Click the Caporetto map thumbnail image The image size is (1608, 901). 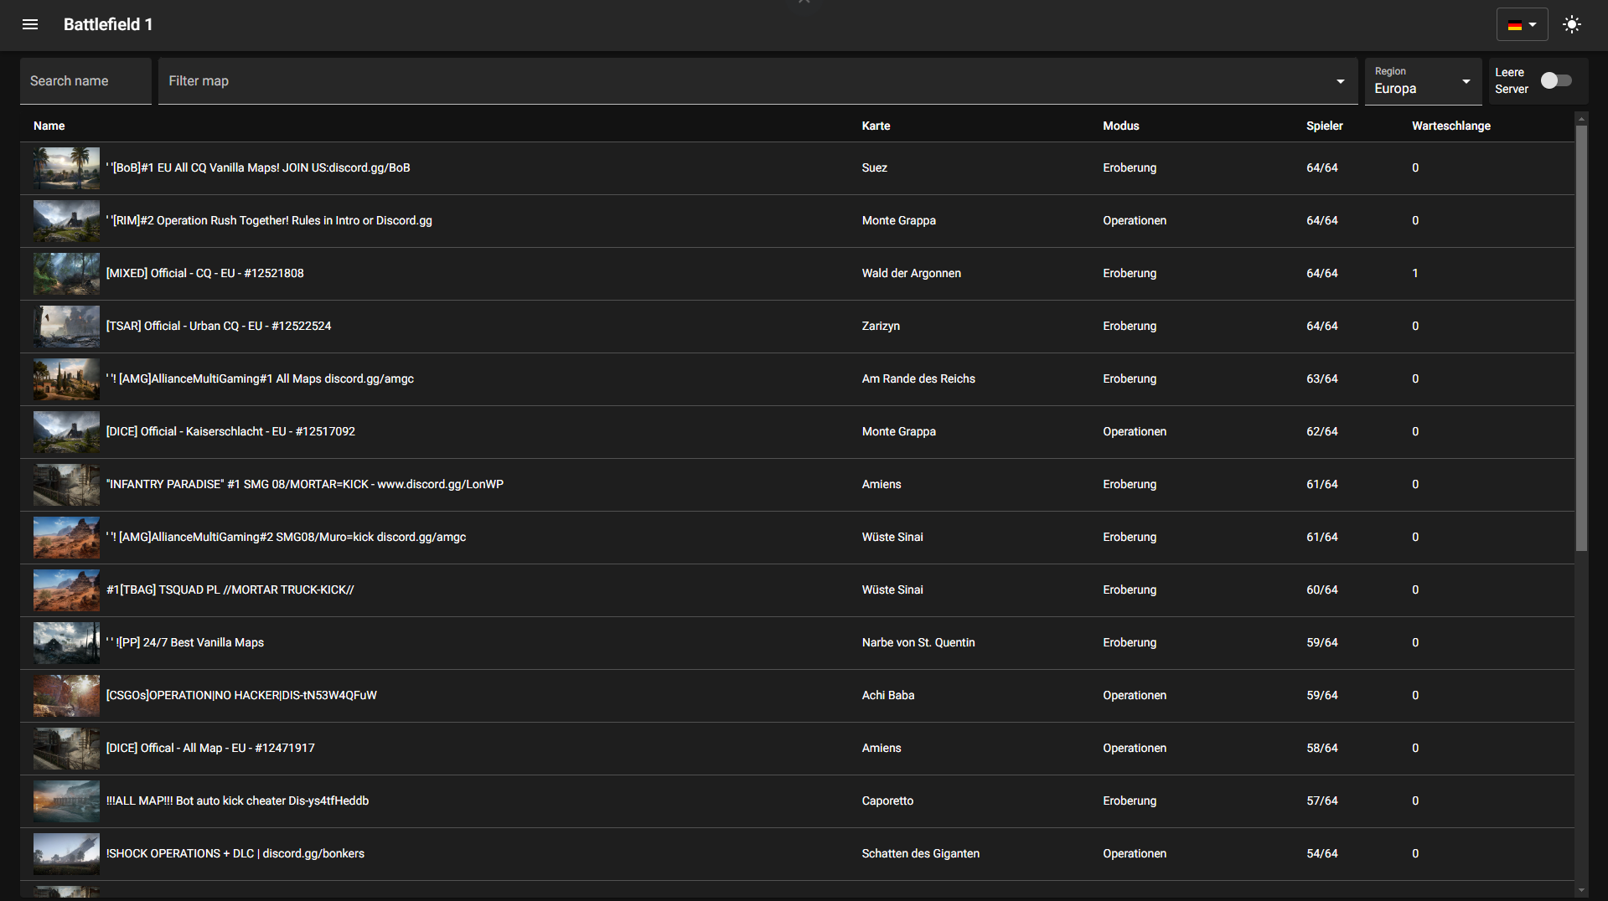coord(66,801)
